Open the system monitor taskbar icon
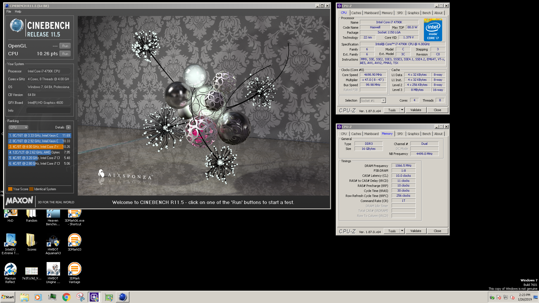The image size is (539, 303). pos(52,297)
